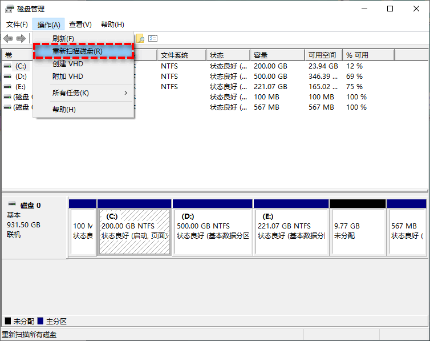The image size is (430, 341).
Task: Expand the 所有任务(K) submenu
Action: [83, 93]
